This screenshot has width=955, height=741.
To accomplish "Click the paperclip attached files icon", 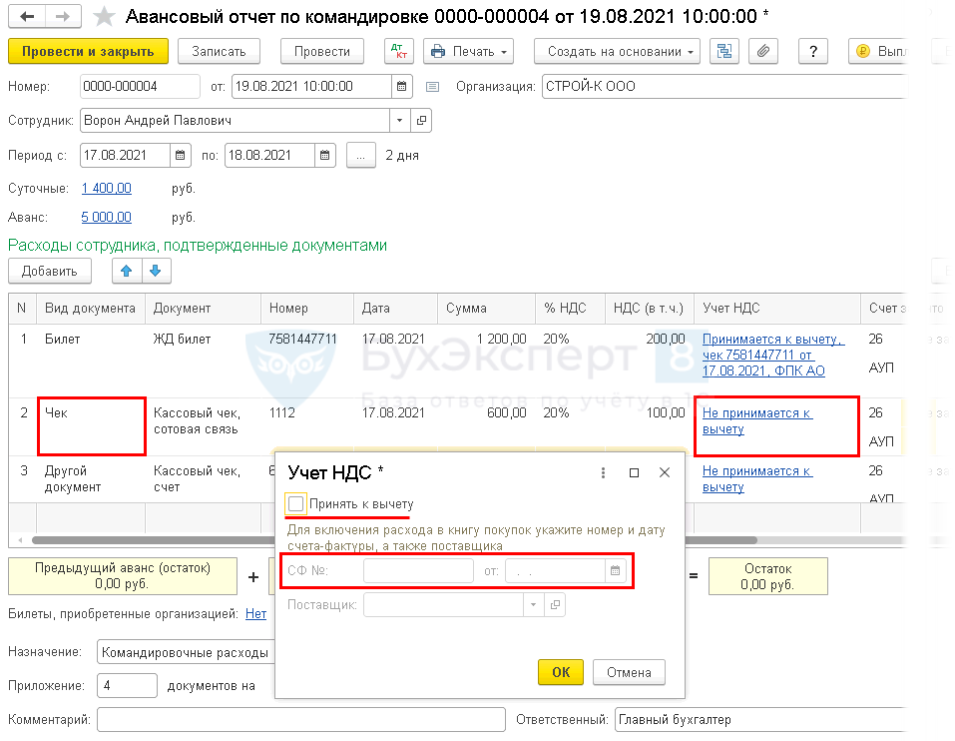I will 763,51.
